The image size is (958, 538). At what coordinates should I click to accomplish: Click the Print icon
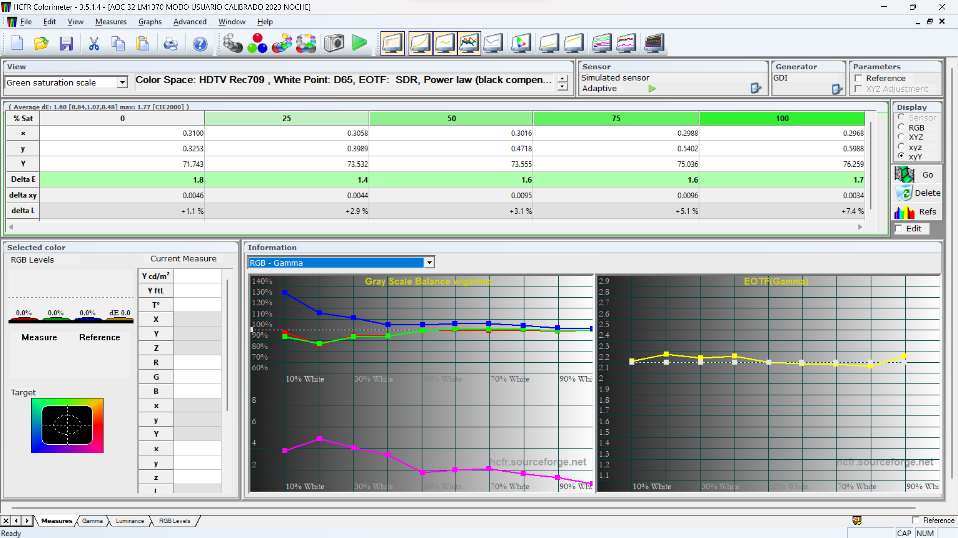point(171,43)
